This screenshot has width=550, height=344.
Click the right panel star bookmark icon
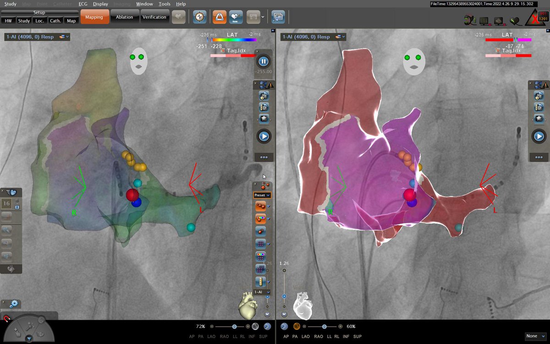[x=539, y=118]
